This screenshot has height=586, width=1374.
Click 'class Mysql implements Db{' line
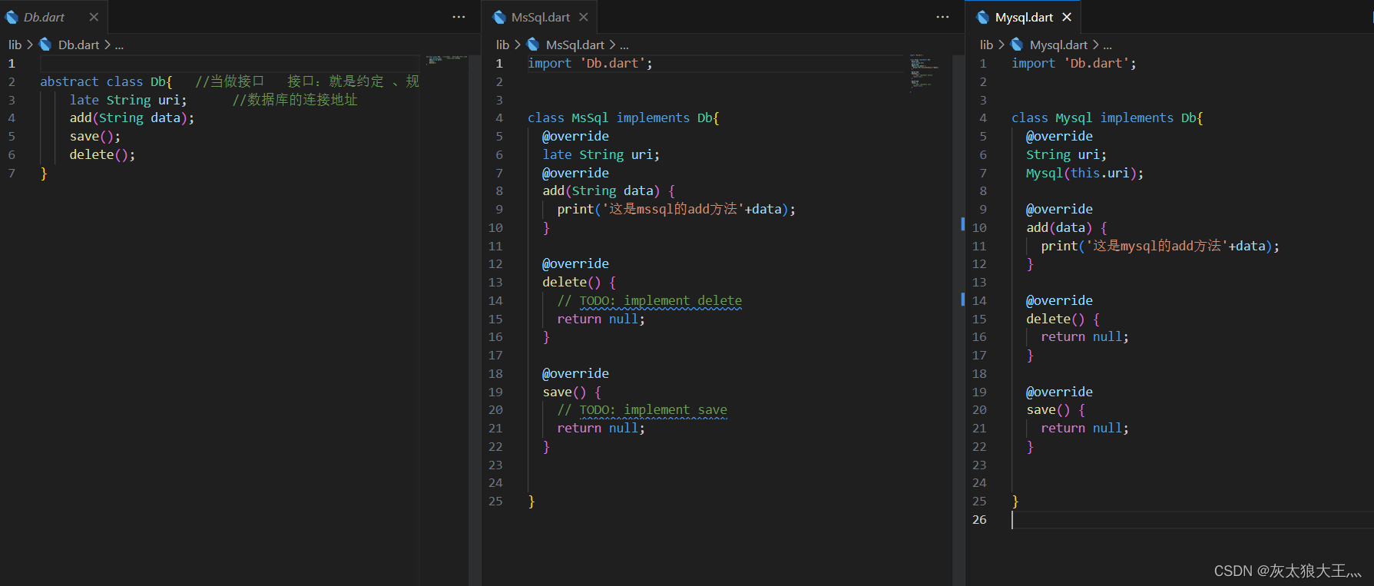tap(1107, 118)
